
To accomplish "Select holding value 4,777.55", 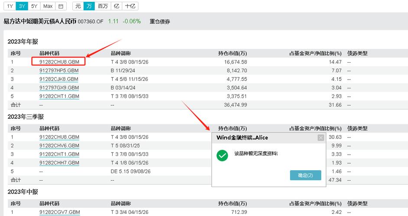I will tap(237, 79).
